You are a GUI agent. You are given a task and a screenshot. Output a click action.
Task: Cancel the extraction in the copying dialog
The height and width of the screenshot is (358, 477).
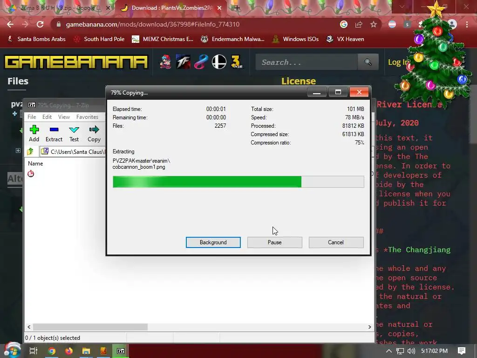[336, 242]
